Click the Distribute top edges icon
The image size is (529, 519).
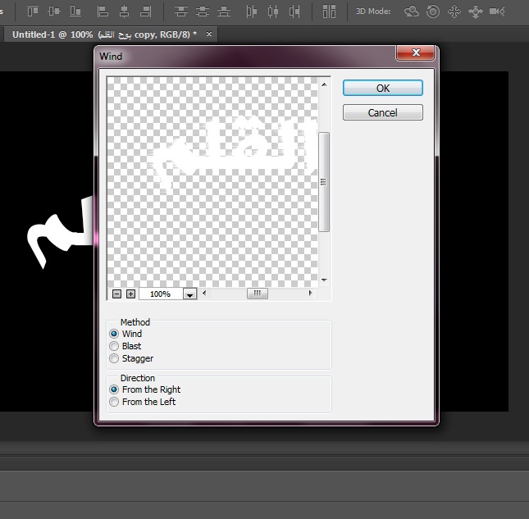click(181, 11)
